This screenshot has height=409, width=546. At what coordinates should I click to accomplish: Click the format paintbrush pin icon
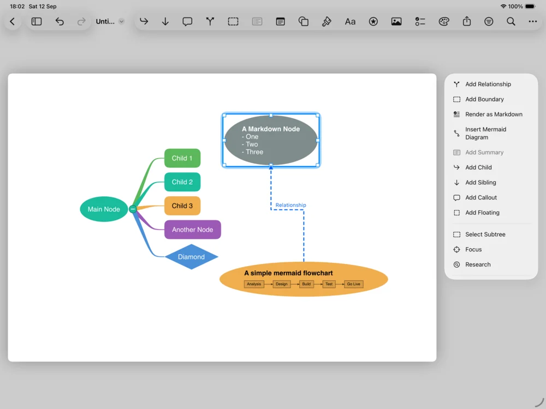pos(327,22)
